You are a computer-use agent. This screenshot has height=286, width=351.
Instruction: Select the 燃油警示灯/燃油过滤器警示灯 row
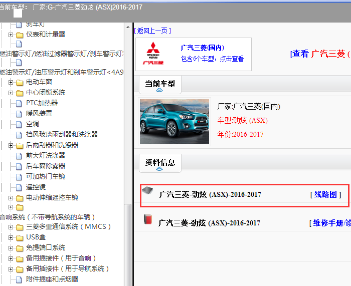[62, 54]
